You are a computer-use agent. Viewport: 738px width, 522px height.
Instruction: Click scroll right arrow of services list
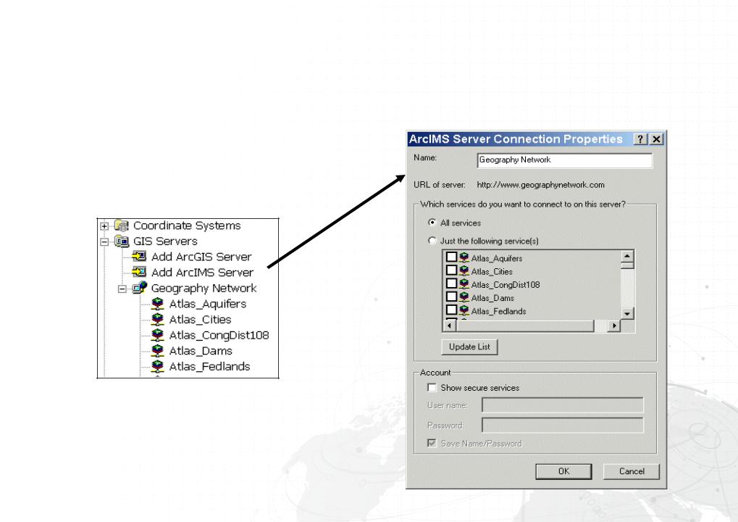tap(614, 326)
